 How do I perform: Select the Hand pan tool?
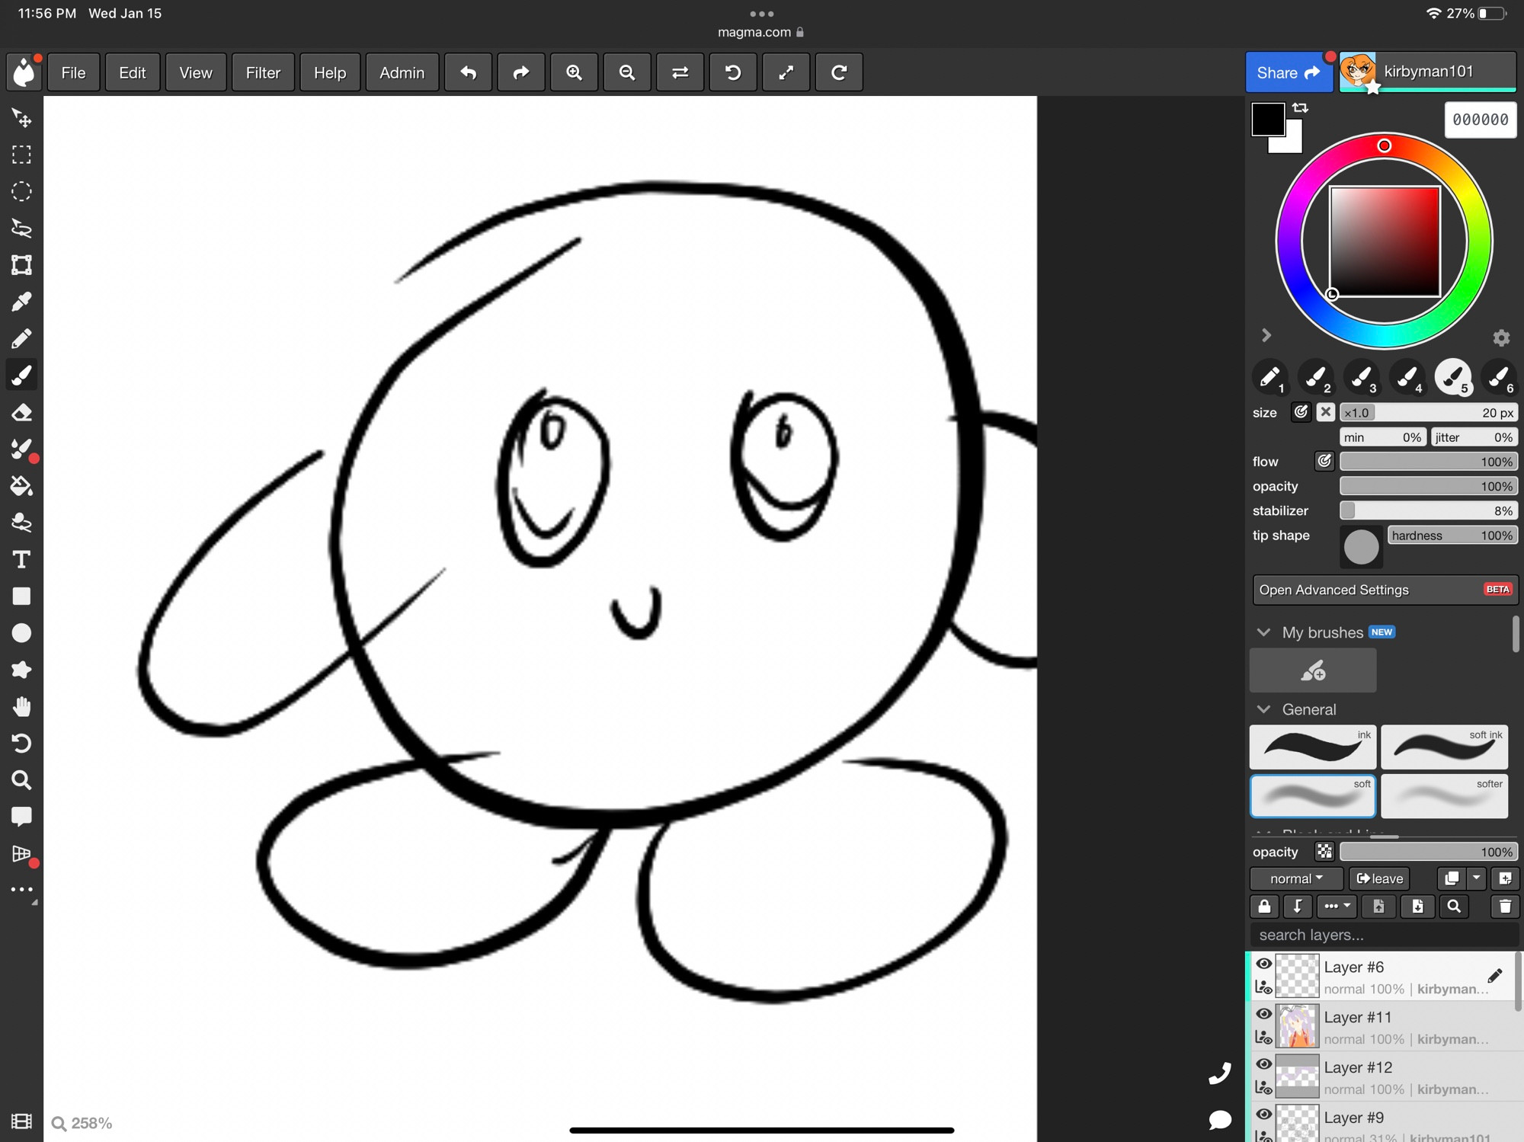pyautogui.click(x=21, y=706)
